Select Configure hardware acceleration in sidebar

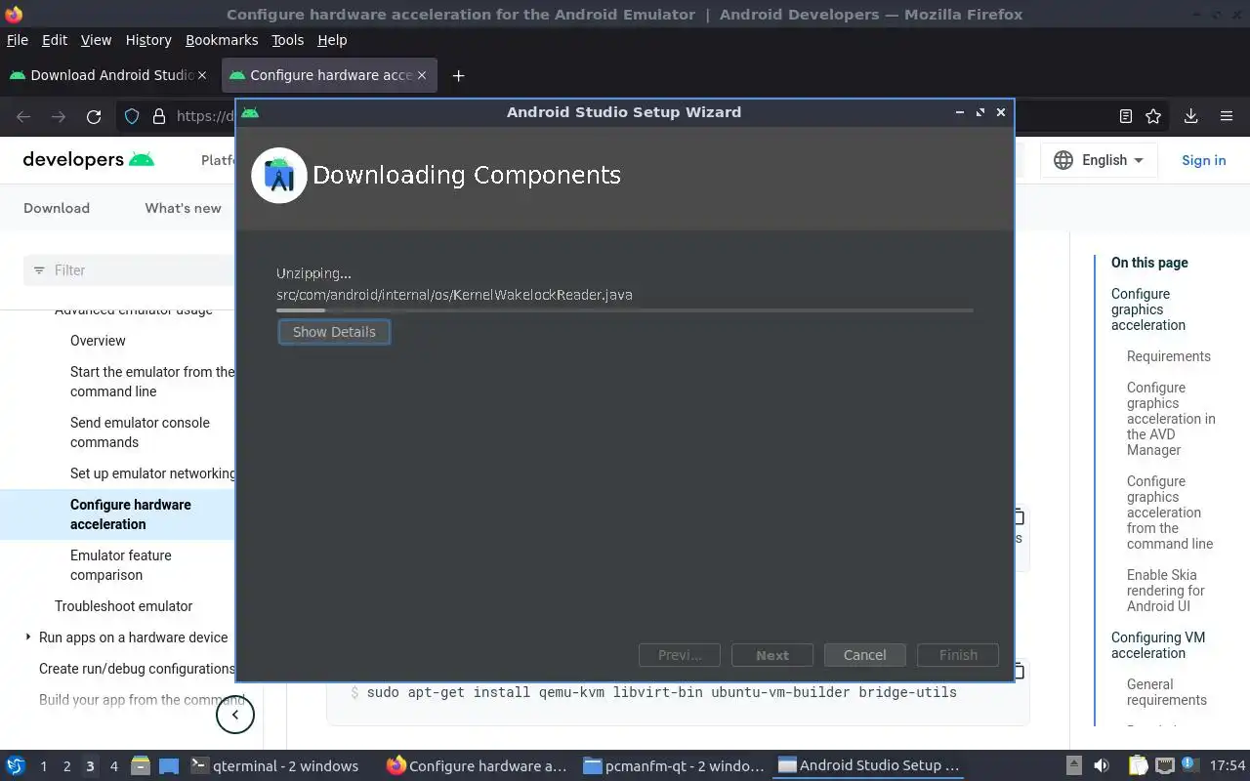coord(131,514)
